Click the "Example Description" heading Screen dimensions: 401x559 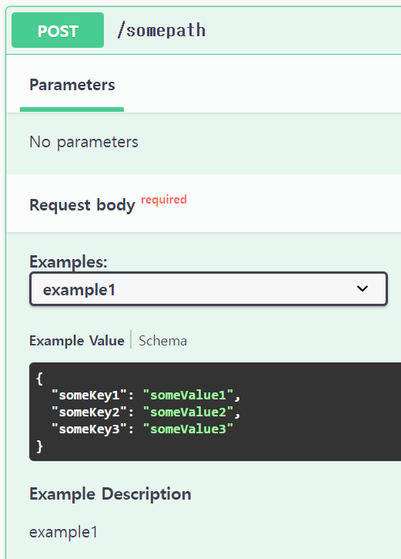pyautogui.click(x=110, y=494)
